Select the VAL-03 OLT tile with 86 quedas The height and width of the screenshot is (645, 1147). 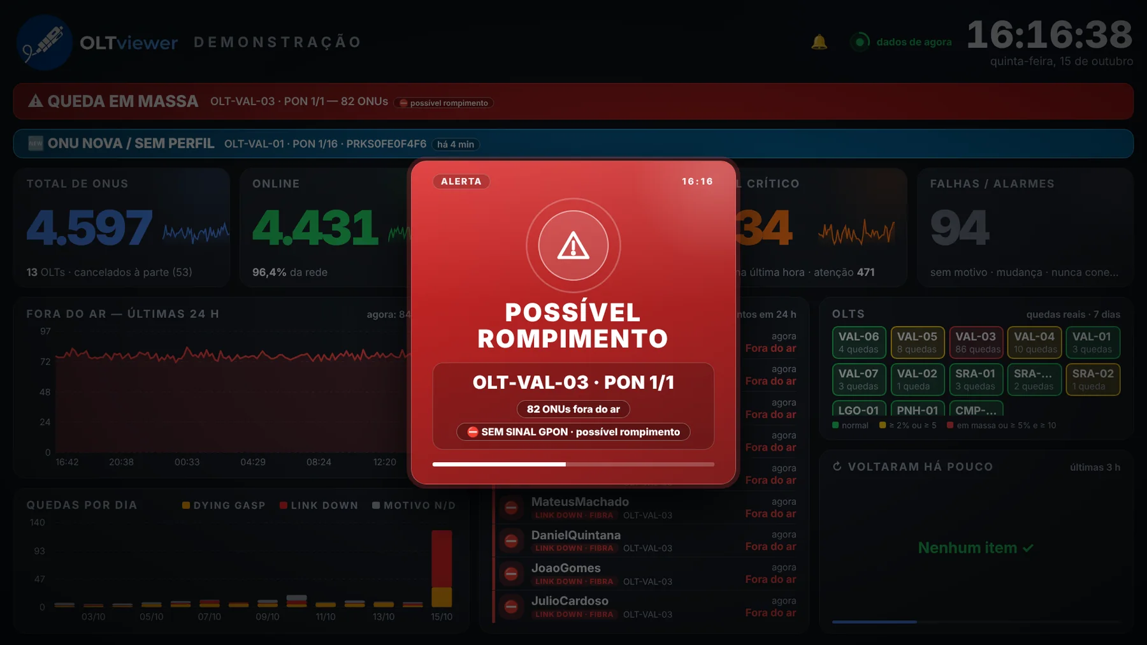click(x=976, y=342)
